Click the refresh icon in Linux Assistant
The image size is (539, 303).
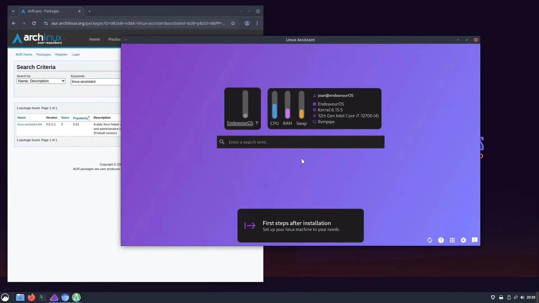[430, 240]
